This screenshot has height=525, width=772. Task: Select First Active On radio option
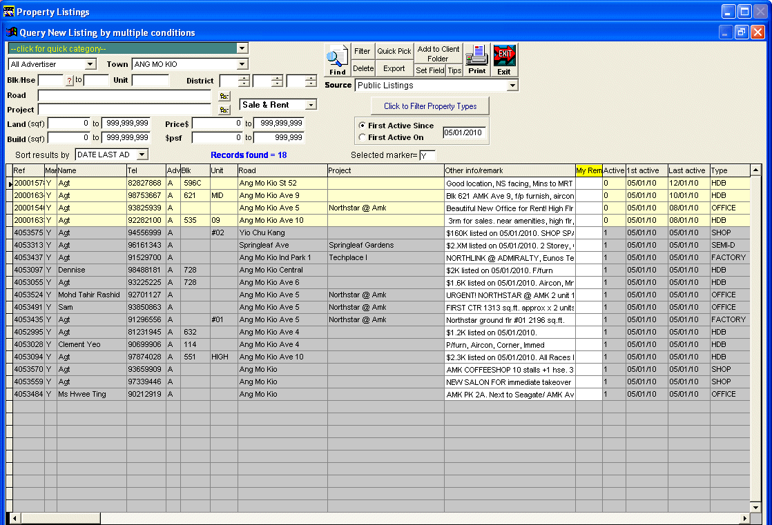[x=363, y=137]
